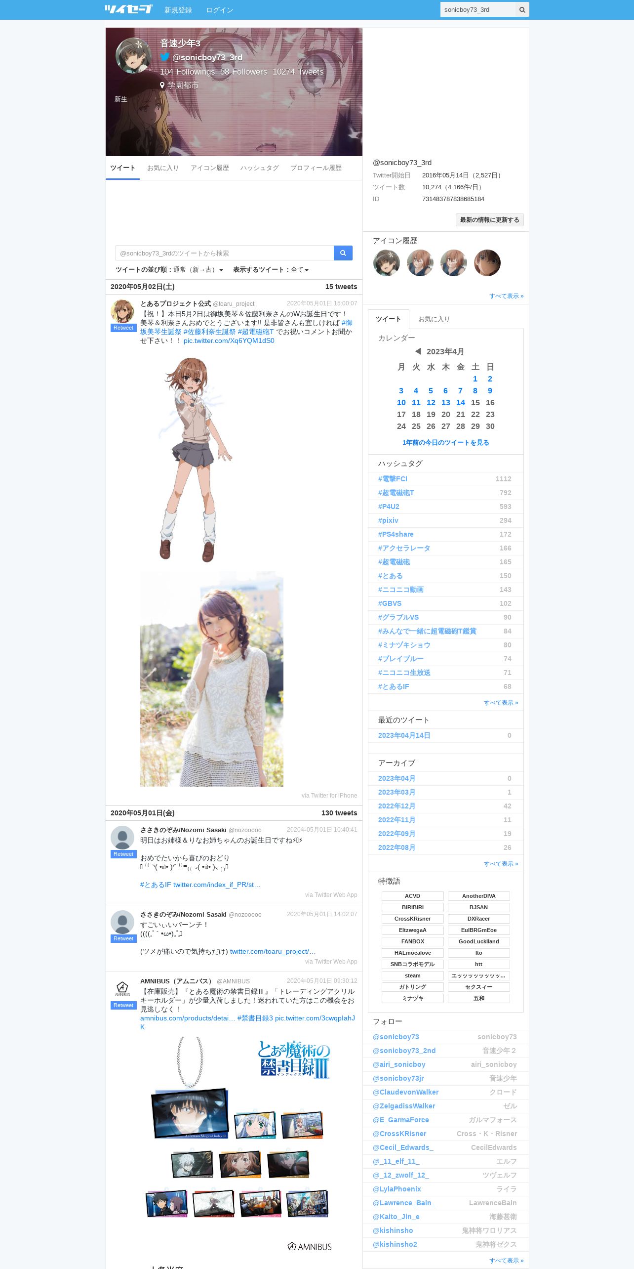Select April 14 in calendar
Viewport: 634px width, 1269px height.
click(x=461, y=403)
